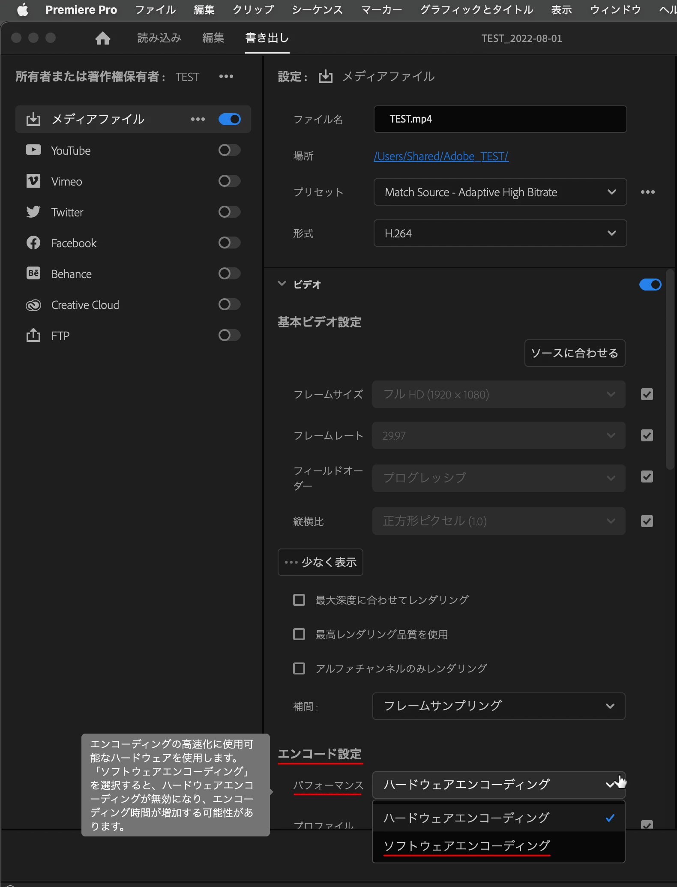Open more options for メディアファイル destination

[x=198, y=119]
